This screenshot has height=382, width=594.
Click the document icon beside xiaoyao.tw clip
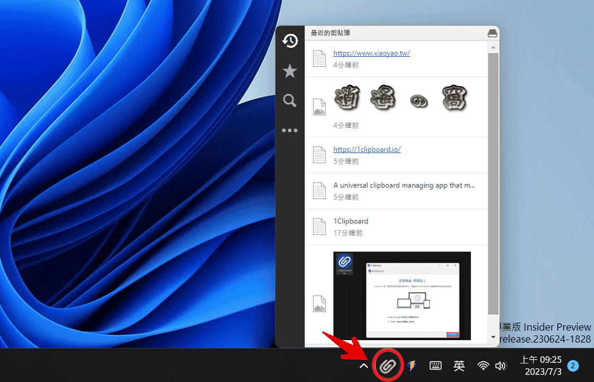[x=319, y=59]
